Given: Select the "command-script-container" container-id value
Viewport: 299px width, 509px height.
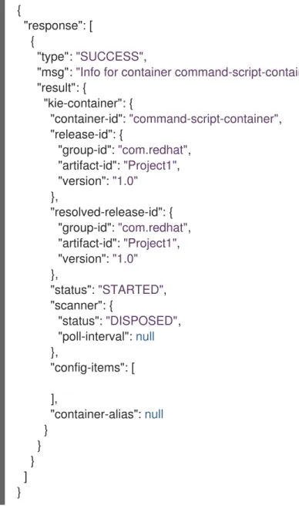Looking at the screenshot, I should click(205, 119).
